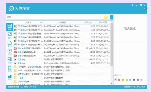This screenshot has width=151, height=92.
Task: Switch to the 手机 phone category
Action: [x=10, y=69]
